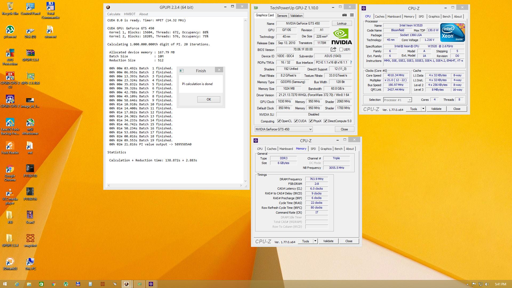This screenshot has height=288, width=512.
Task: Select the AVG Protection desktop icon
Action: (x=10, y=57)
